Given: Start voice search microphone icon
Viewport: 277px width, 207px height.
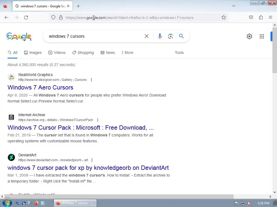Looking at the screenshot, I should (160, 36).
